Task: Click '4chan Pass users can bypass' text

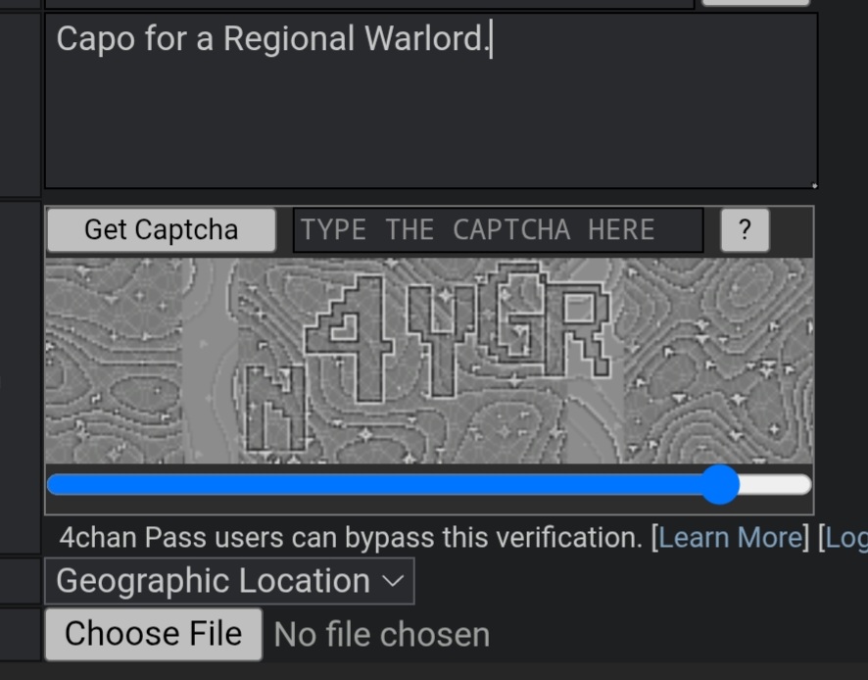Action: coord(246,538)
